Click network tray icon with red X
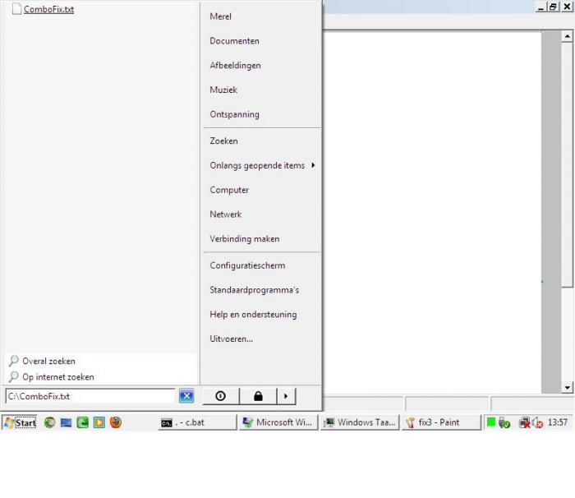 click(x=525, y=422)
